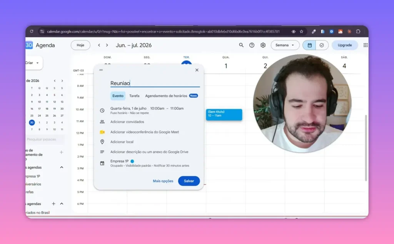This screenshot has width=394, height=244.
Task: Collapse the my calendars section chevron
Action: coord(62,167)
